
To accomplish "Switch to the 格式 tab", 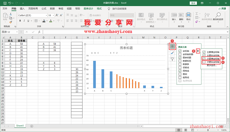I will [99, 9].
